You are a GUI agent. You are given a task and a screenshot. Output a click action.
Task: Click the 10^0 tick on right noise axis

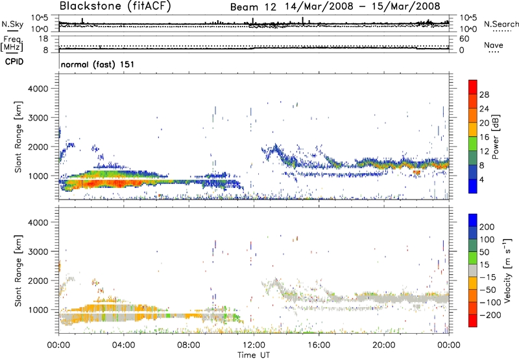click(x=468, y=29)
